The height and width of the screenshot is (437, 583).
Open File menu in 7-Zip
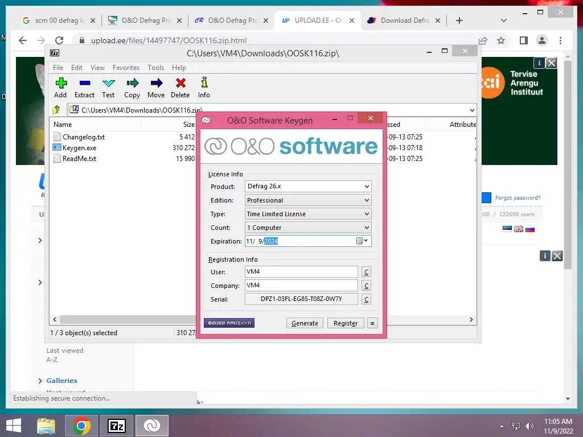click(58, 68)
